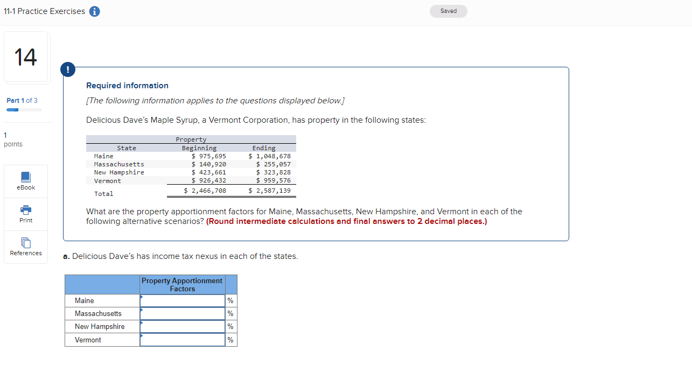Click the Saved status button
Image resolution: width=692 pixels, height=372 pixels.
click(449, 11)
